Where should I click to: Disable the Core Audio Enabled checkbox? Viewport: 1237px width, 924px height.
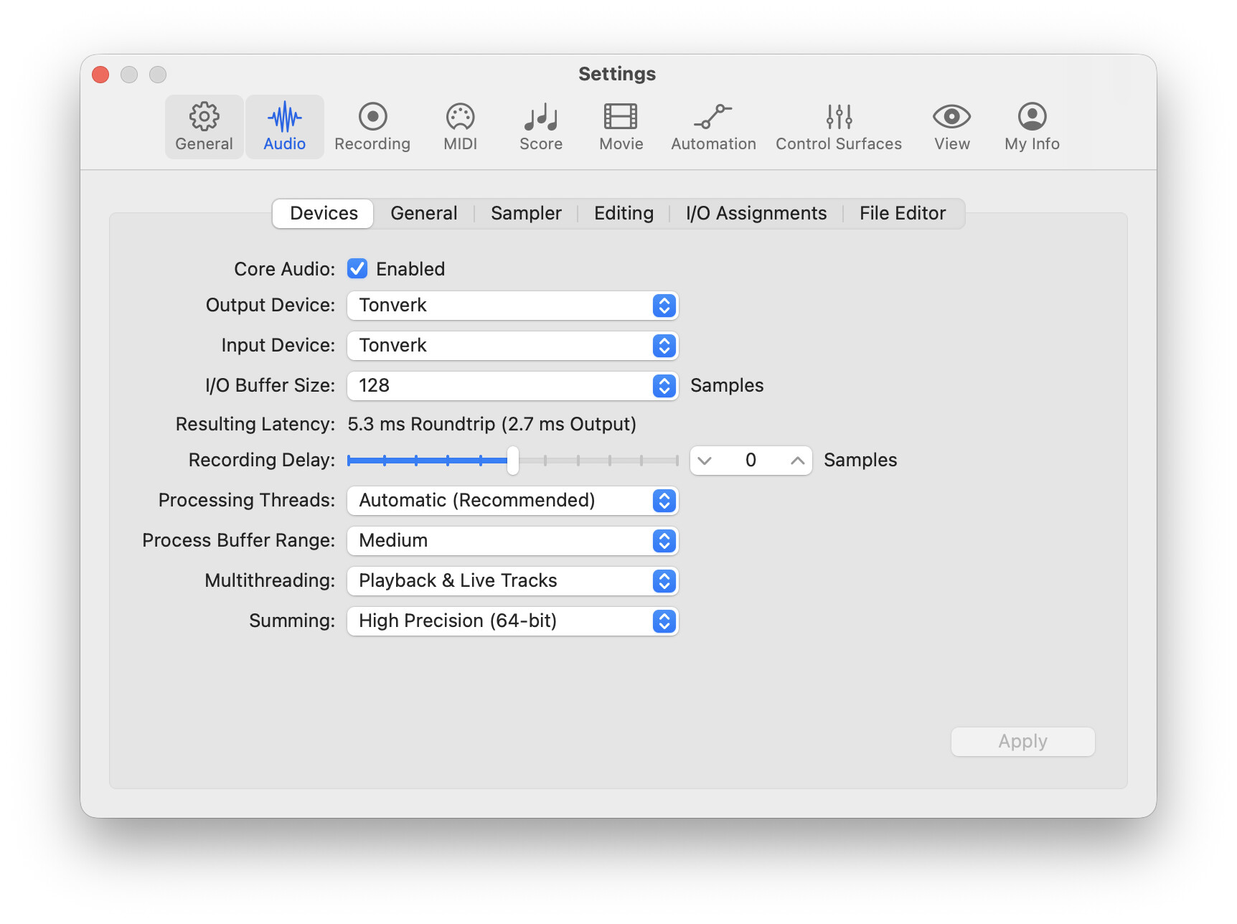point(357,269)
